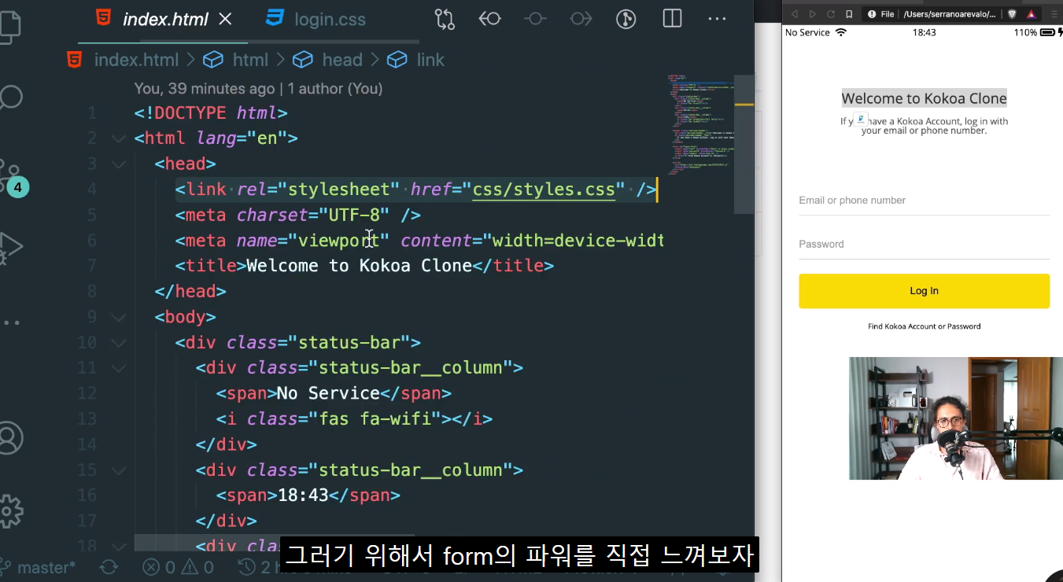Click Find Kokoa Account or Password link
Viewport: 1063px width, 582px height.
pos(924,326)
